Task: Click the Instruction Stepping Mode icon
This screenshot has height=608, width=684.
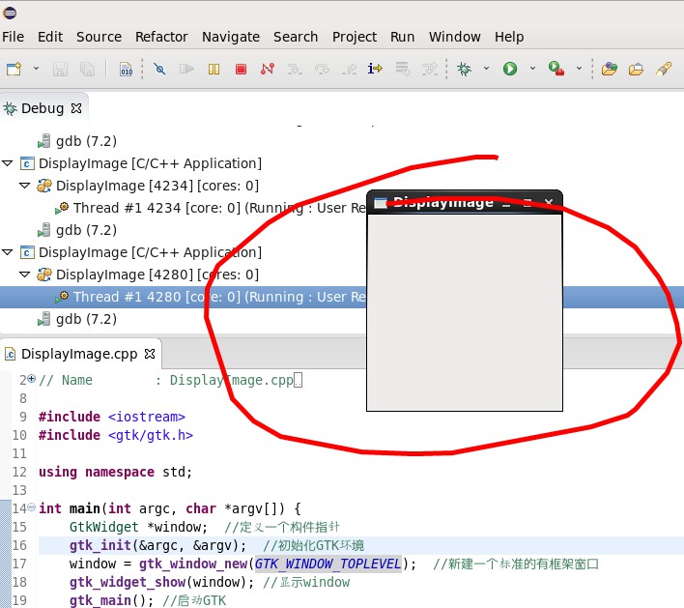Action: (375, 70)
